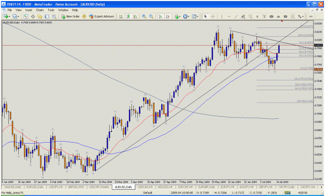325x196 pixels.
Task: Switch to Line Chart display
Action: [x=135, y=17]
